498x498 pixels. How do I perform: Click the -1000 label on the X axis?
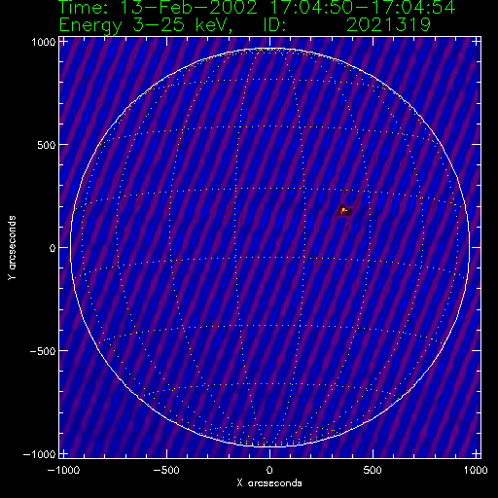point(63,470)
